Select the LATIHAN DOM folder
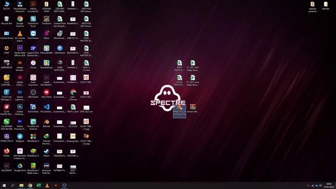The height and width of the screenshot is (189, 336). point(47,7)
